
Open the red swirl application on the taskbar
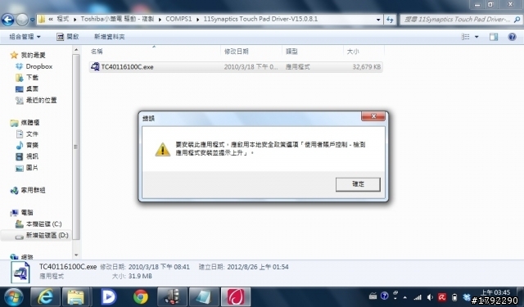tap(236, 297)
